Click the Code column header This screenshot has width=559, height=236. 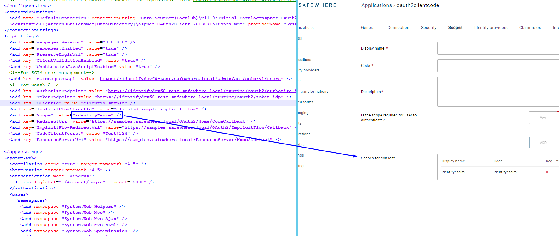click(x=498, y=161)
